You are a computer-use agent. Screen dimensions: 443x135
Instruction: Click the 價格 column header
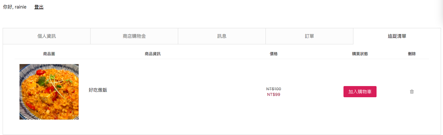pyautogui.click(x=273, y=54)
